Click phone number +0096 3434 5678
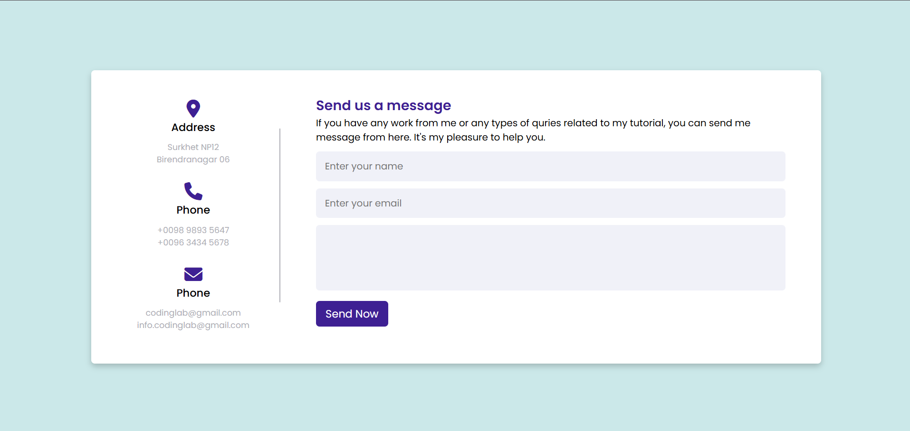910x431 pixels. (193, 243)
